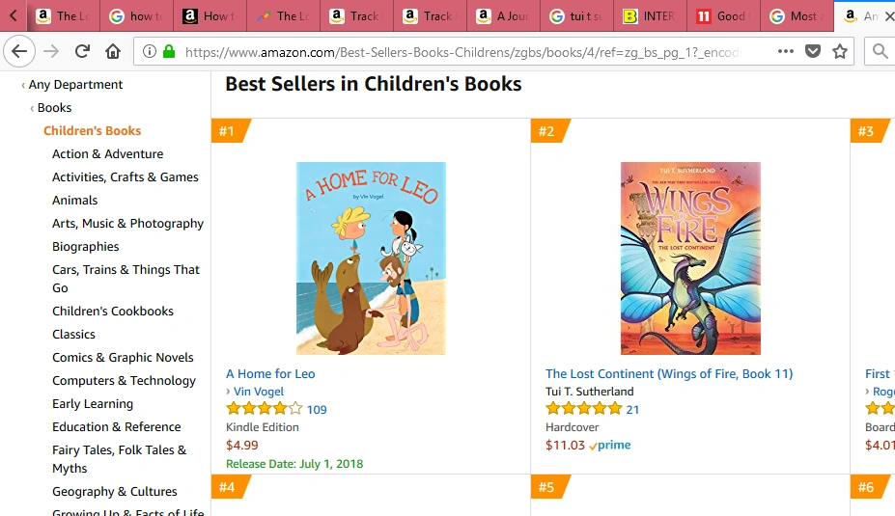895x516 pixels.
Task: Click the 'A Home for Leo' cover image
Action: coord(371,258)
